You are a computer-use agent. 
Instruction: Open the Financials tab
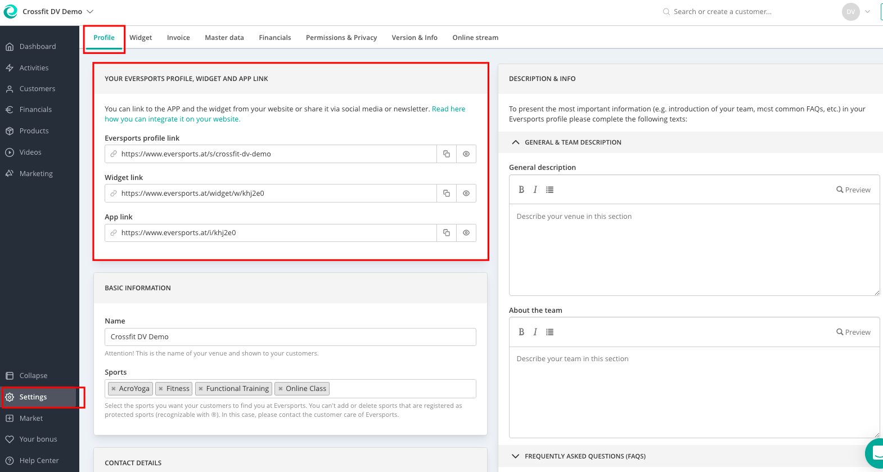(x=275, y=38)
